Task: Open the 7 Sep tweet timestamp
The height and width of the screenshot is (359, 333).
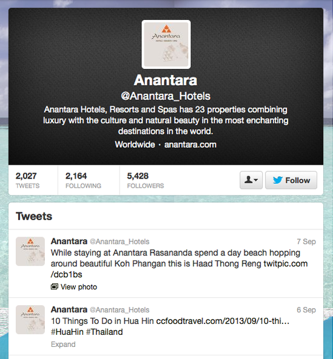Action: pyautogui.click(x=306, y=242)
